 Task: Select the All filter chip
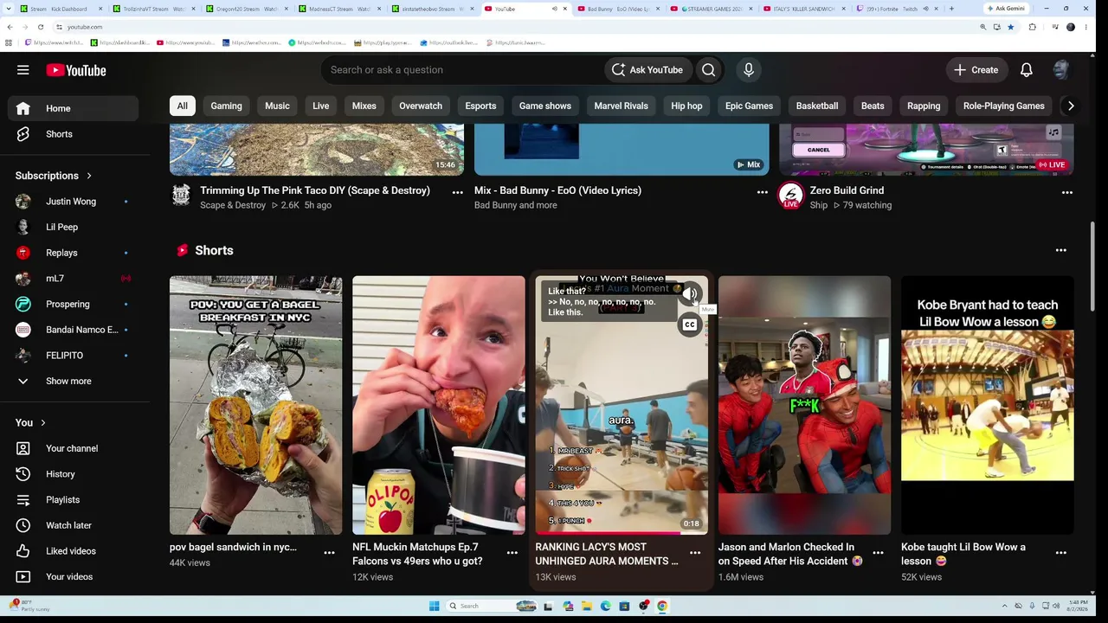(183, 106)
